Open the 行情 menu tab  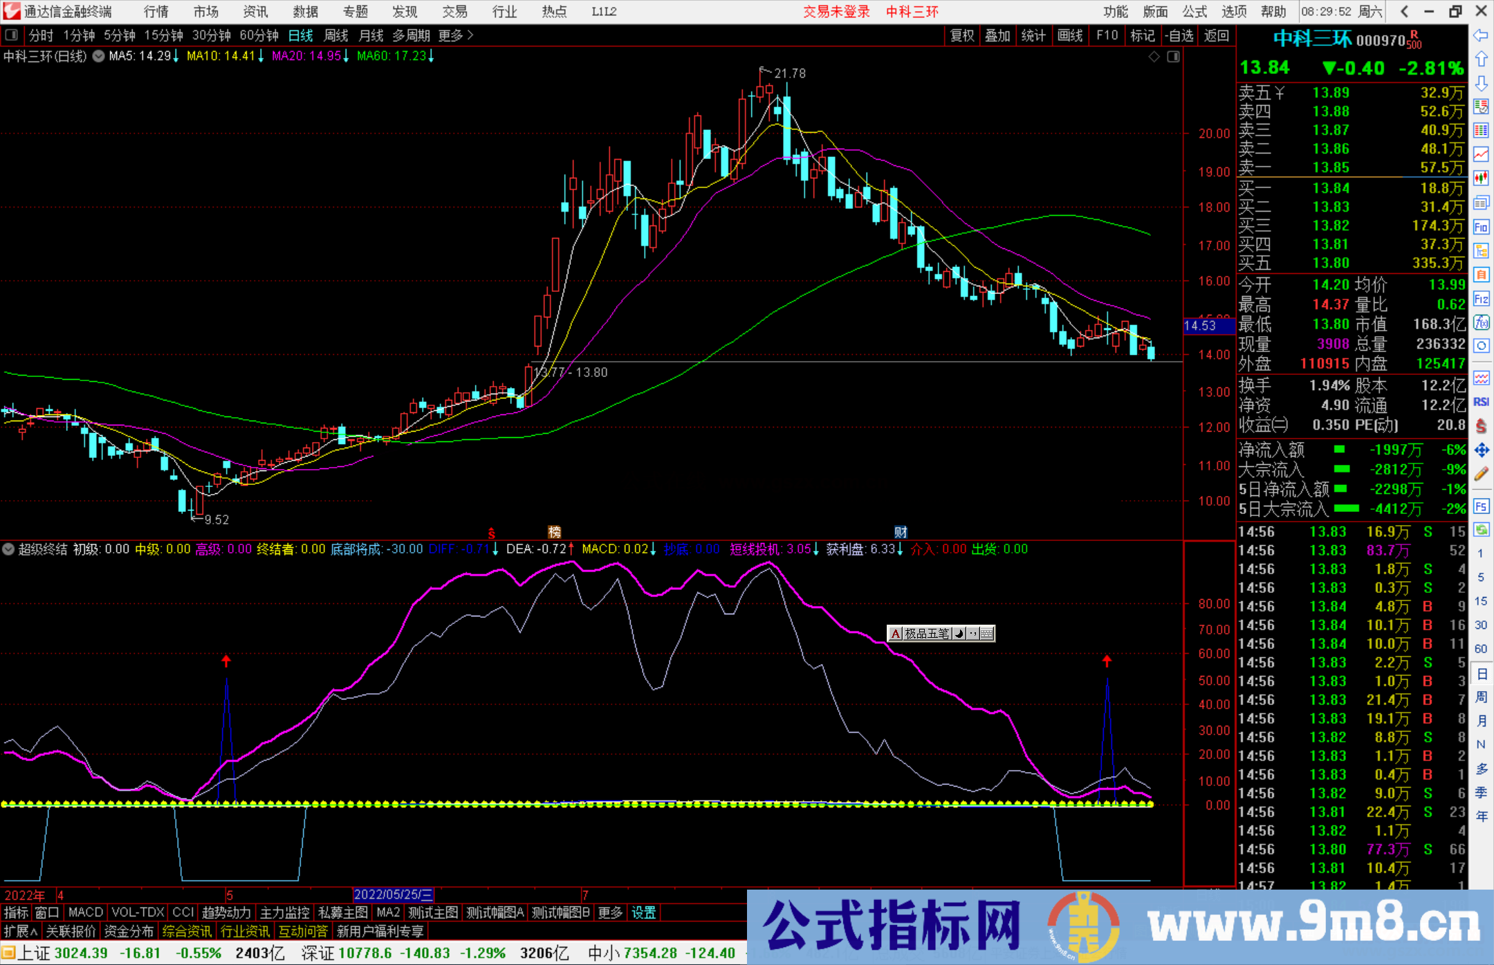tap(156, 12)
